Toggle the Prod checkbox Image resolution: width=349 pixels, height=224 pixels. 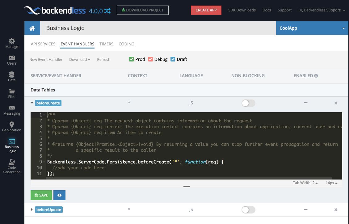131,59
